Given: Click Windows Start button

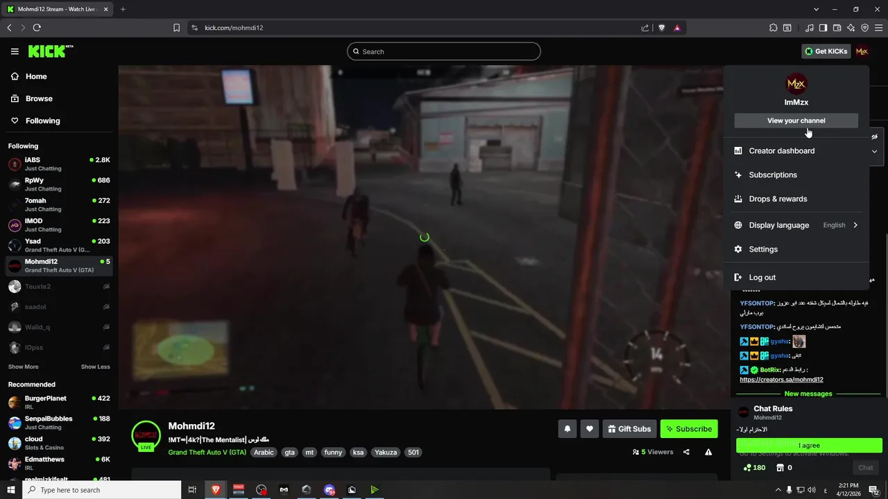Looking at the screenshot, I should 10,490.
